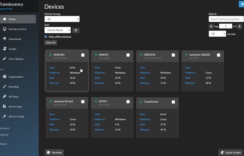This screenshot has width=244, height=156.
Task: Click the notification bell icon
Action: (x=242, y=4)
